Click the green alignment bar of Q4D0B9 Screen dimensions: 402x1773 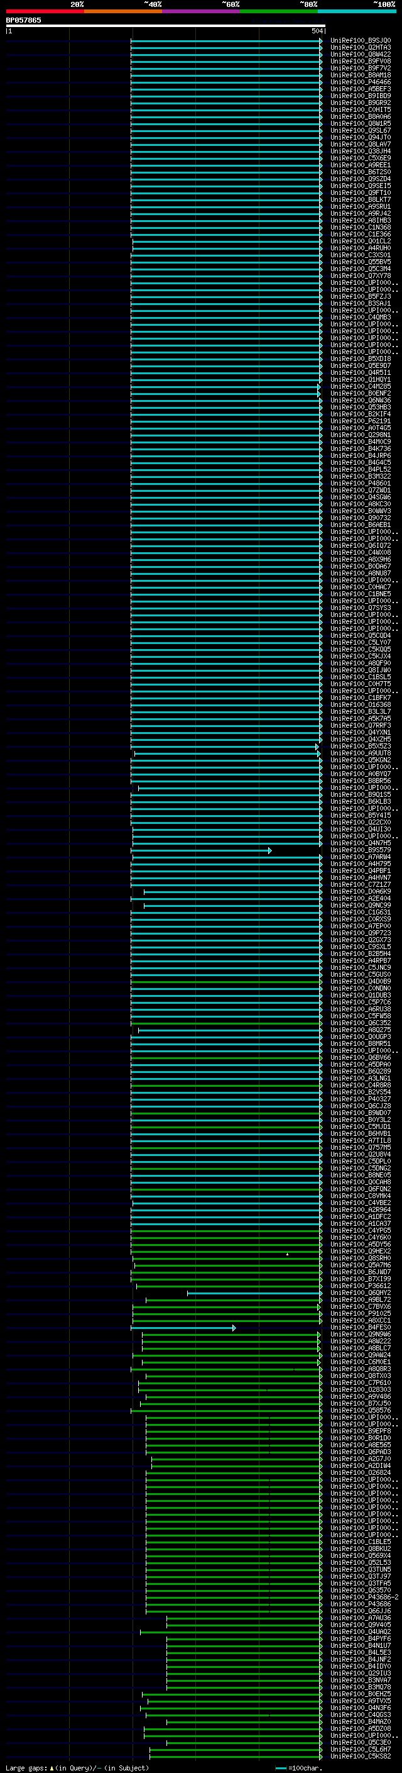[226, 982]
